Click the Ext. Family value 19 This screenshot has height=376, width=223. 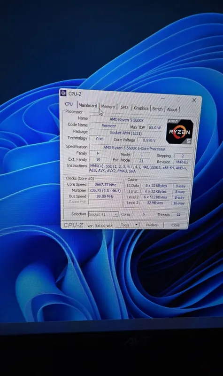click(98, 159)
